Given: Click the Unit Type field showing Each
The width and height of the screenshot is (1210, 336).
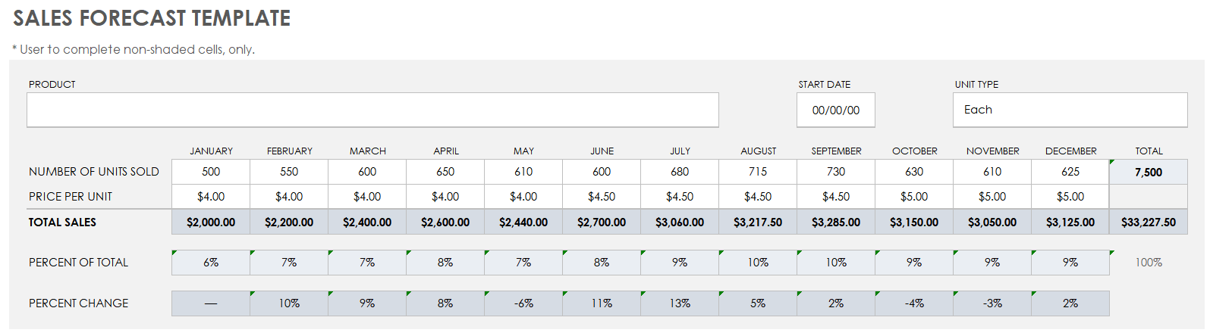Looking at the screenshot, I should (1070, 110).
